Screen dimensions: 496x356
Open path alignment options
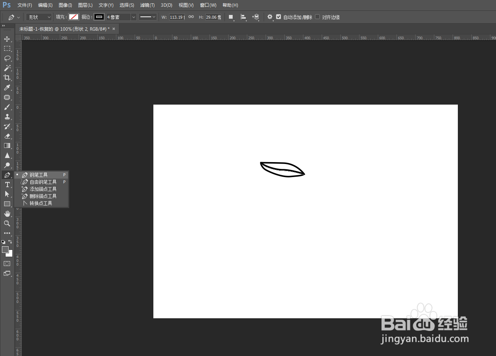point(244,17)
